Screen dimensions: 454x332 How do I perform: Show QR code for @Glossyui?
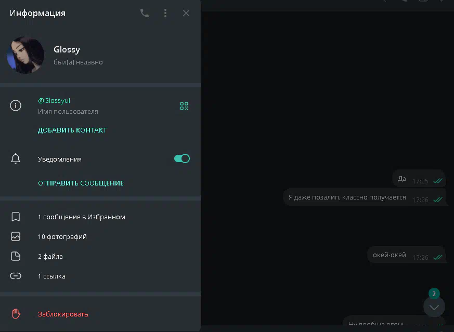pos(184,106)
